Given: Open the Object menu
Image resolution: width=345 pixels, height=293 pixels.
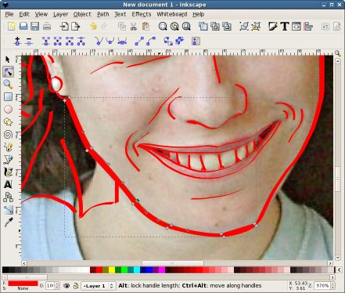Looking at the screenshot, I should coord(82,14).
